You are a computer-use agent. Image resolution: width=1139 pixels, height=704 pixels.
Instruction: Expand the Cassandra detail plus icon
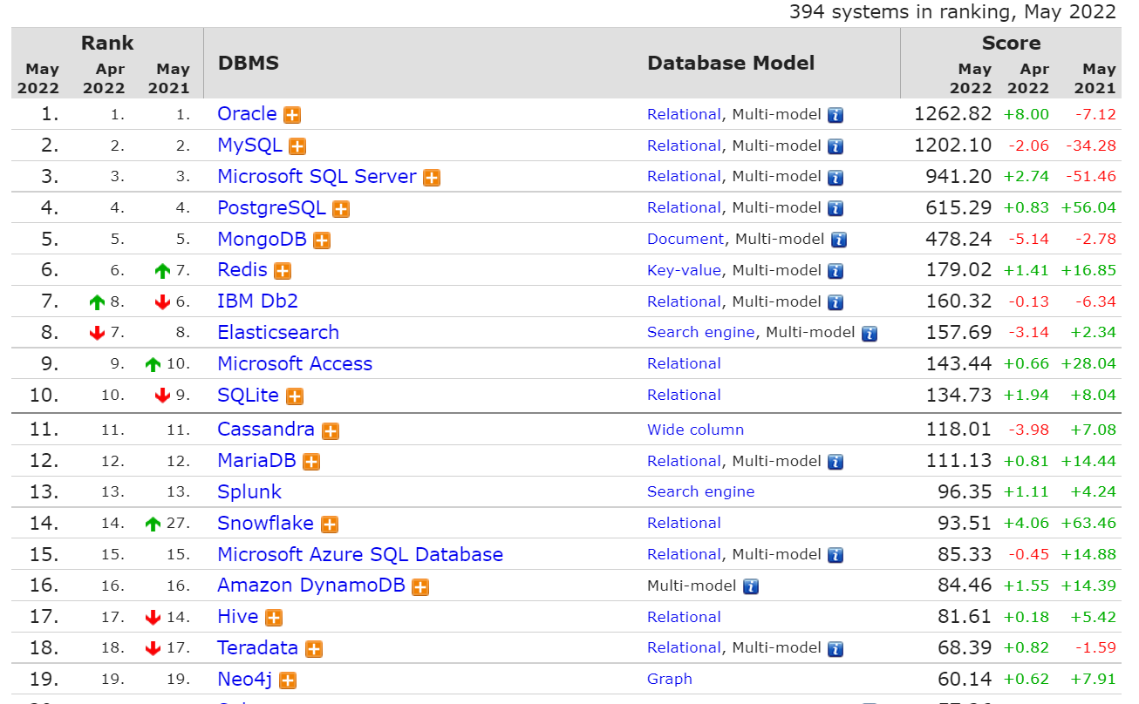click(x=331, y=430)
